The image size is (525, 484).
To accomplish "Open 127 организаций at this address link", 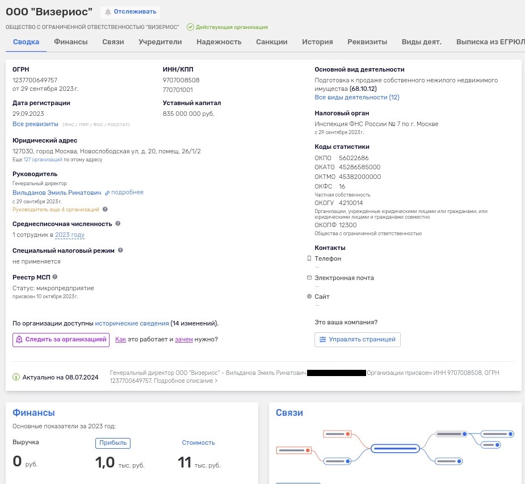I will [43, 160].
